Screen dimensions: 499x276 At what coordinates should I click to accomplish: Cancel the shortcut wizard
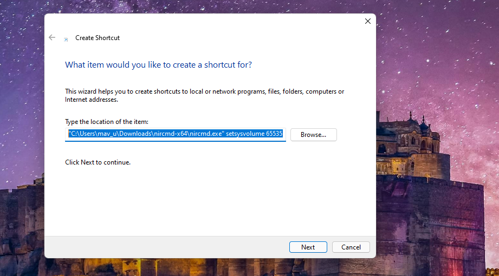coord(351,247)
